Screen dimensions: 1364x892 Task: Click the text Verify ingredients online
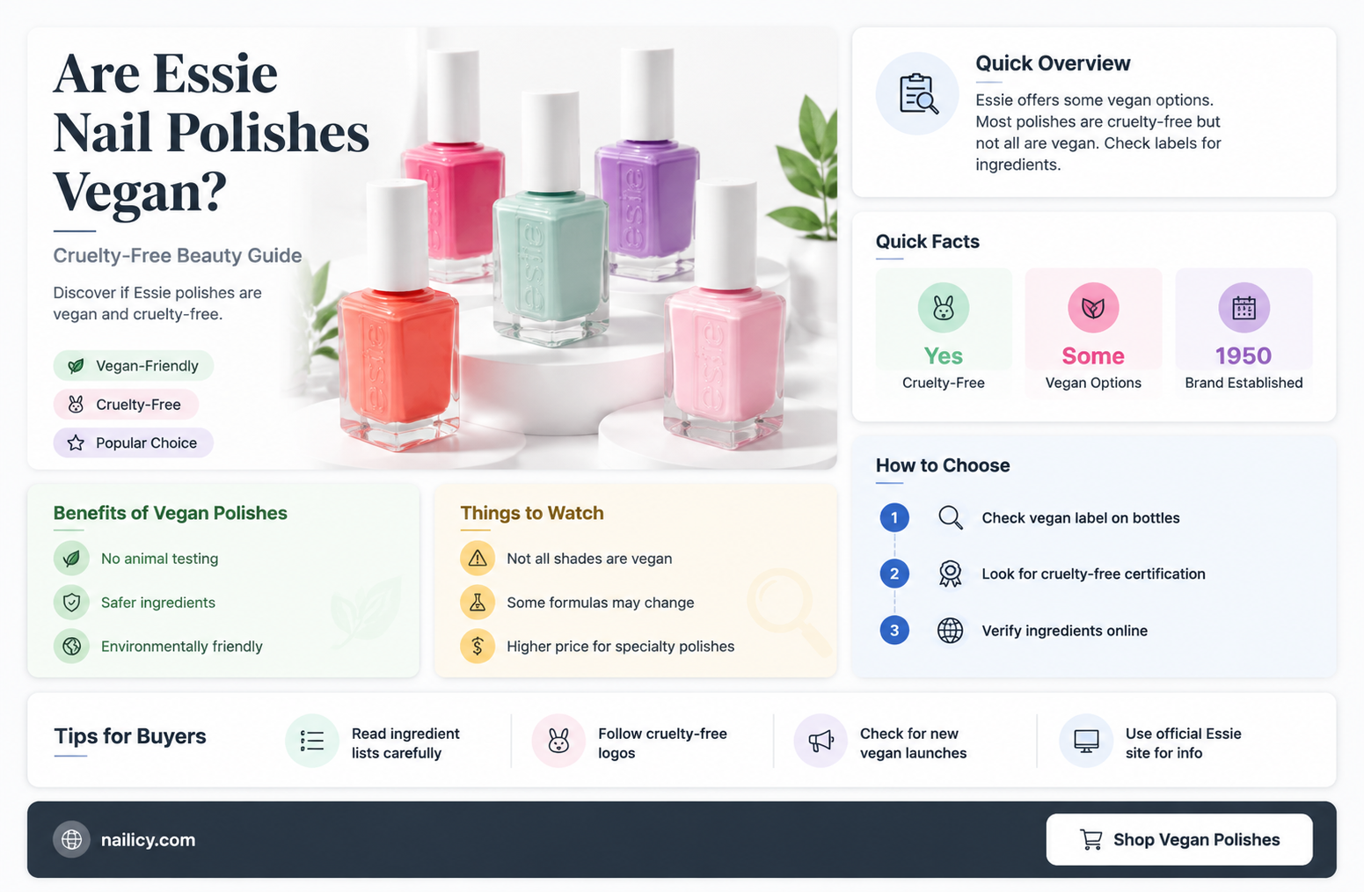click(1064, 631)
